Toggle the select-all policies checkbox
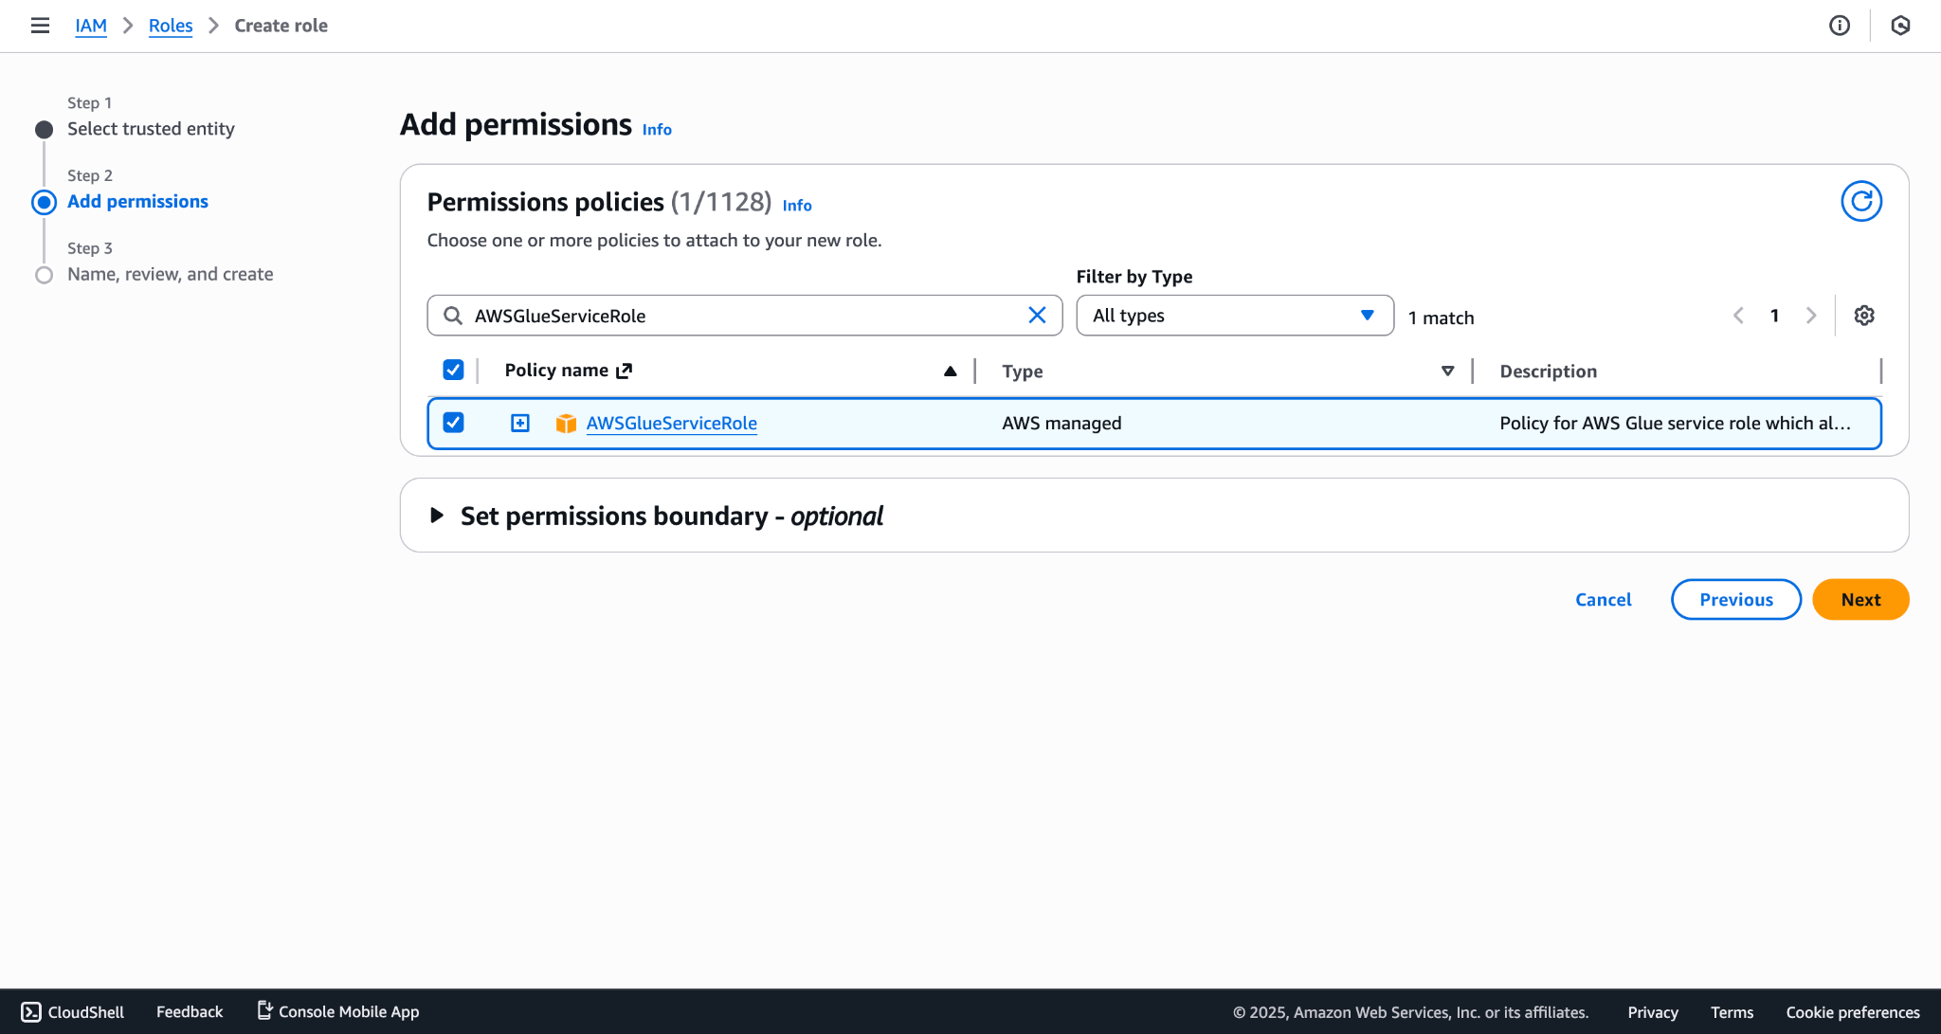Screen dimensions: 1941x1034 [x=453, y=370]
